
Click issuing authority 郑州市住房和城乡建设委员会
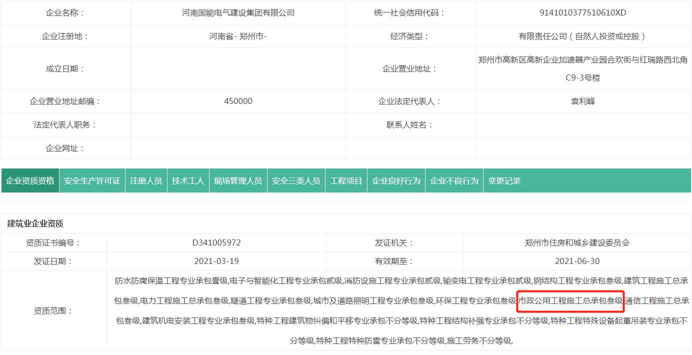577,243
